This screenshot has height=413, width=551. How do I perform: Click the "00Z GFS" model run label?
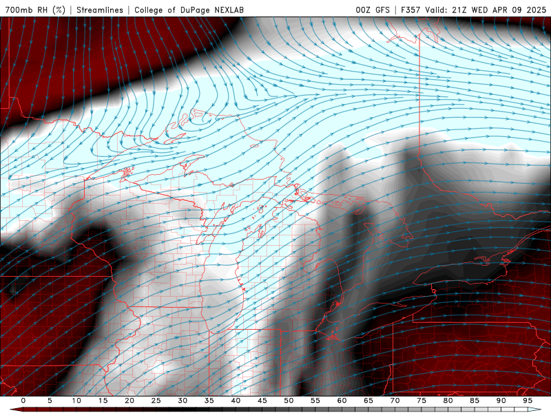[373, 10]
